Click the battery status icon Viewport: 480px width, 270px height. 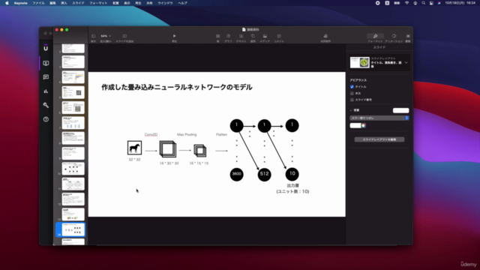(x=397, y=3)
